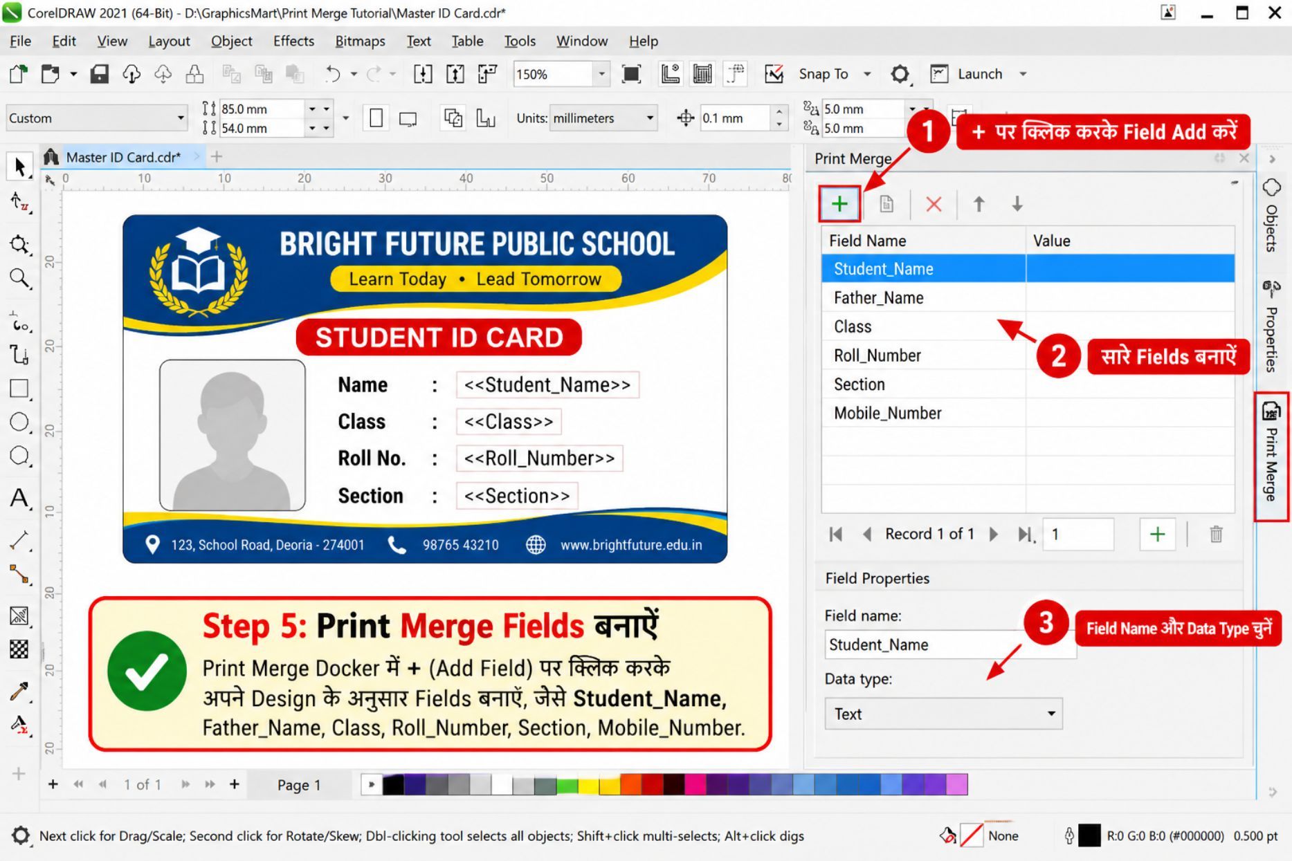Image resolution: width=1292 pixels, height=861 pixels.
Task: Pick yellow swatch in color palette
Action: (x=588, y=784)
